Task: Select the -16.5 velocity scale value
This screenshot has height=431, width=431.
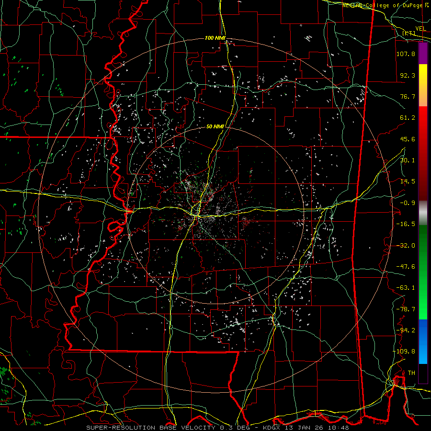Action: click(x=406, y=224)
